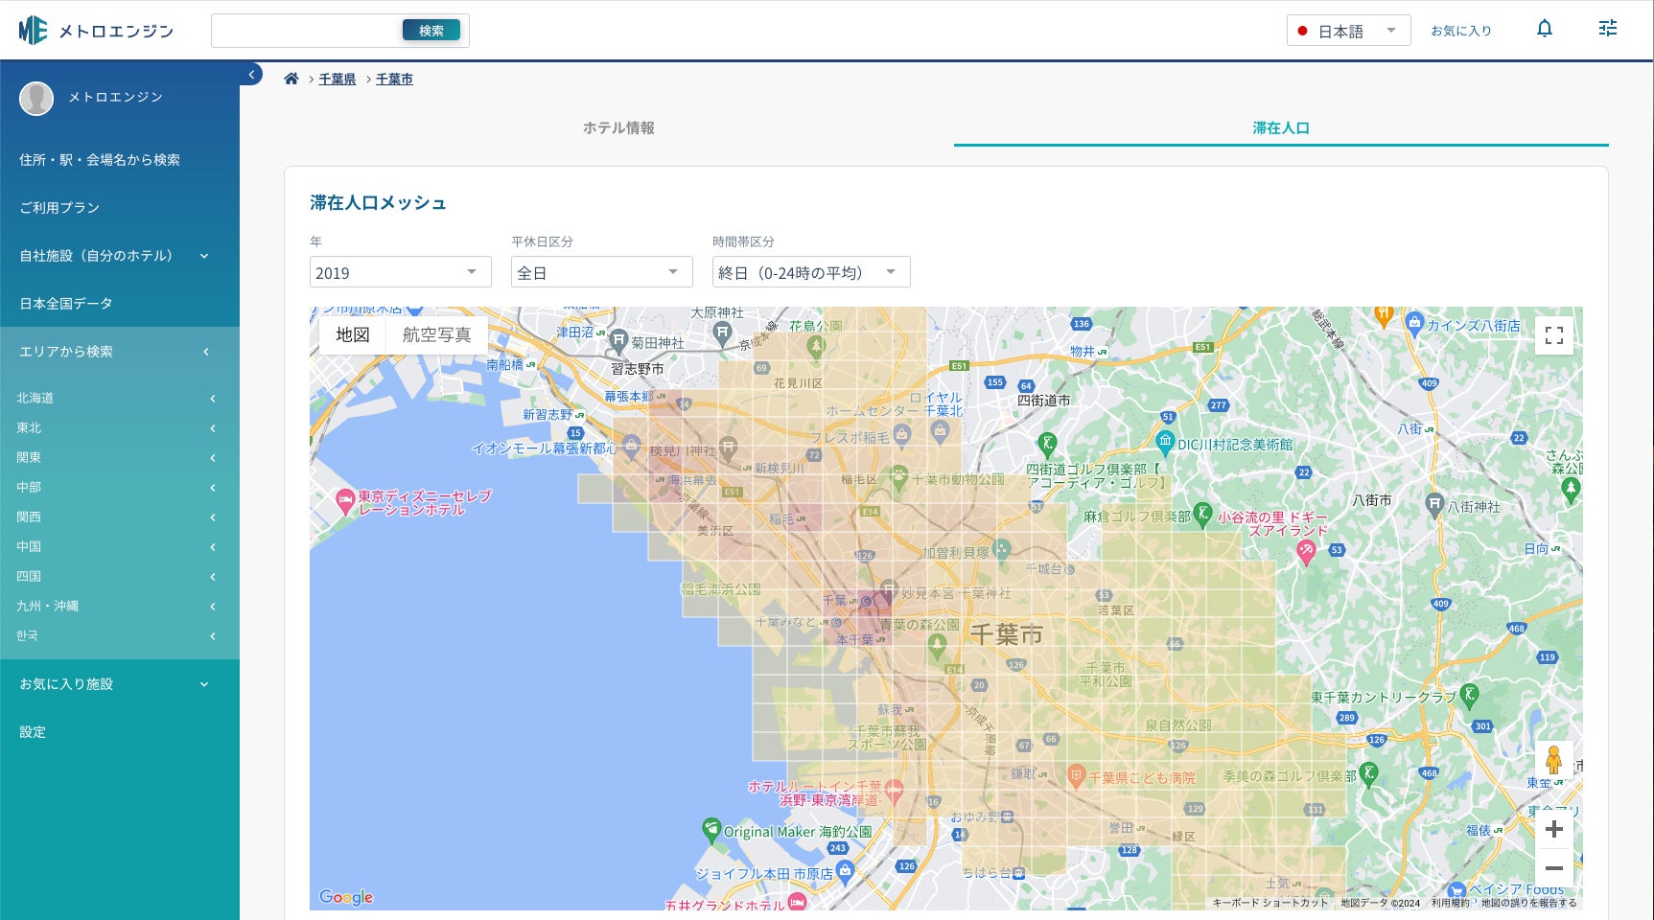Click the Google logo on the map

pyautogui.click(x=346, y=897)
